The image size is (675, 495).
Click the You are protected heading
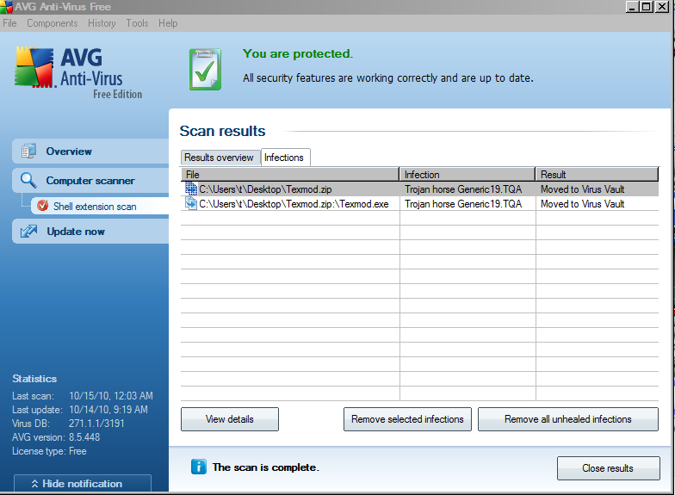tap(298, 53)
